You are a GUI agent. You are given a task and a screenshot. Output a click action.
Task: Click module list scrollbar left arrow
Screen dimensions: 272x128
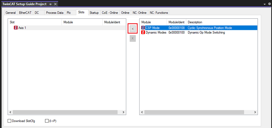142,112
